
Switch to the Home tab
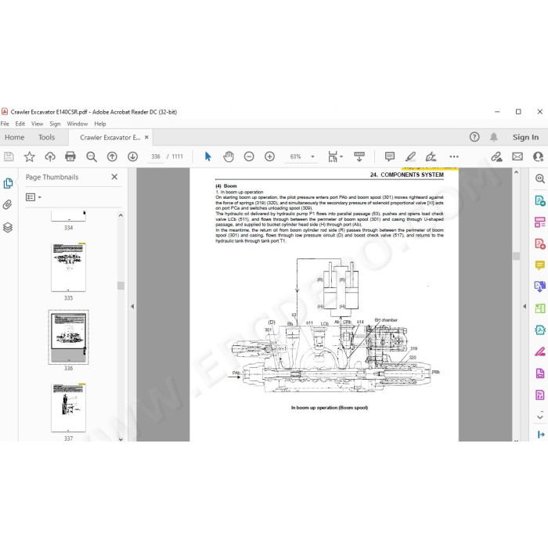click(x=15, y=137)
